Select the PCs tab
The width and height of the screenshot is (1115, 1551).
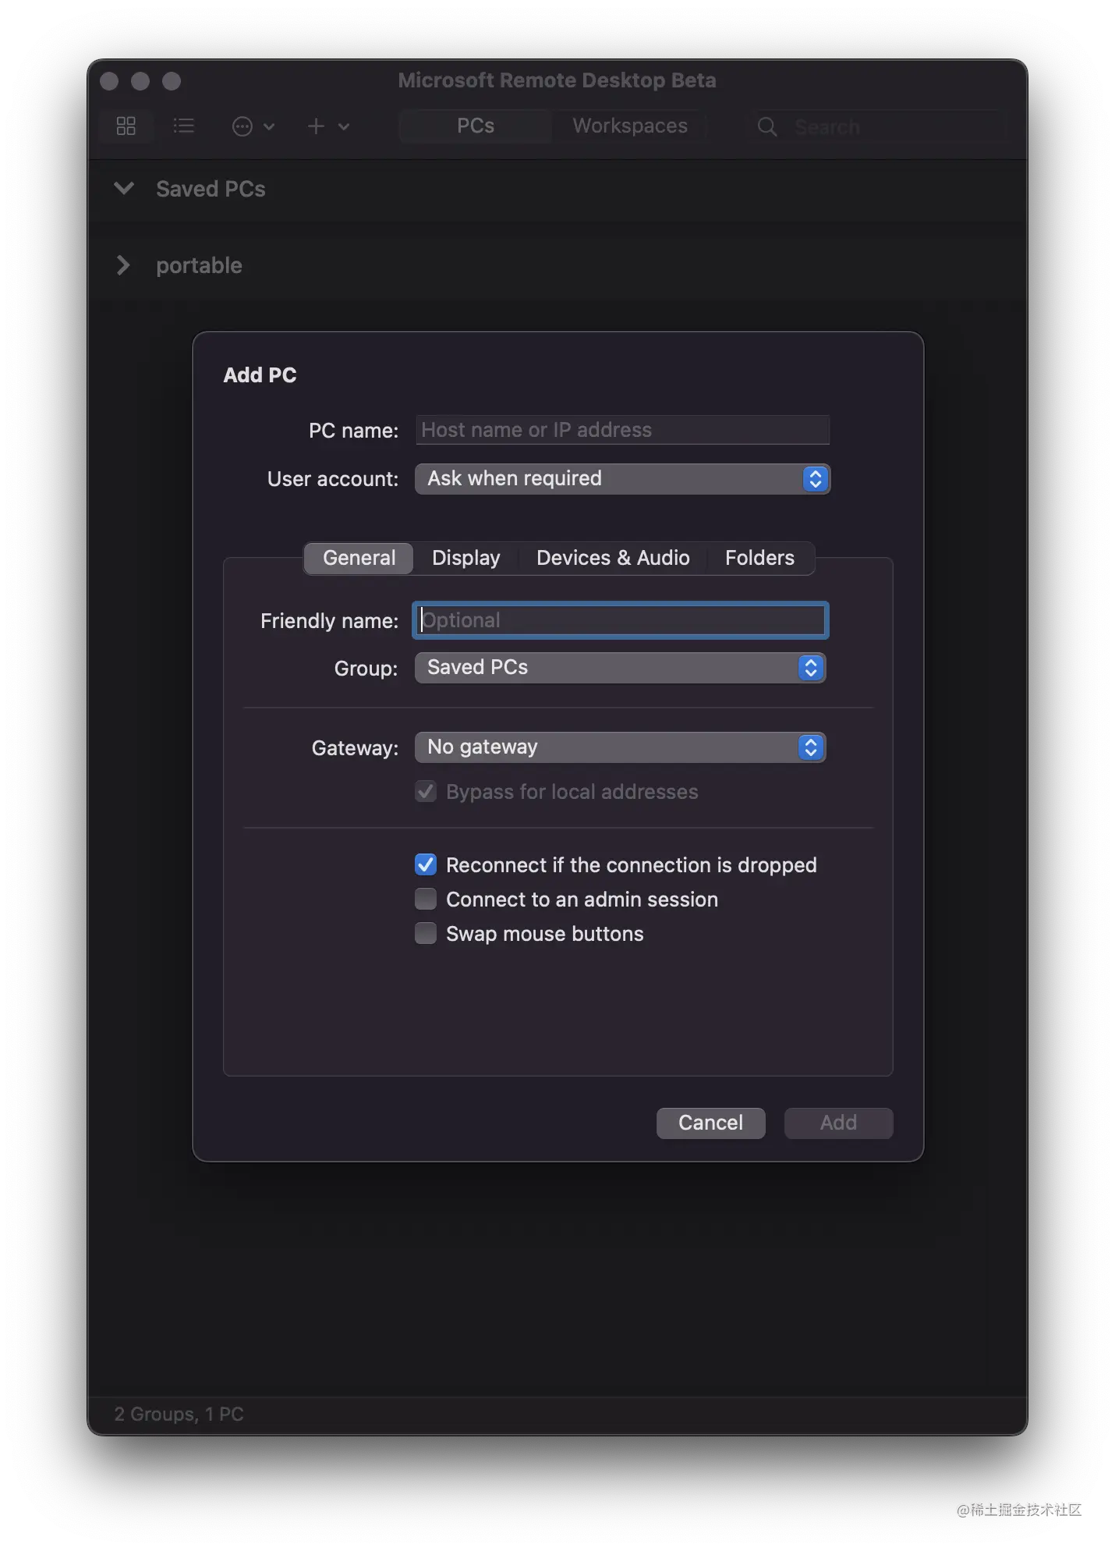point(476,126)
